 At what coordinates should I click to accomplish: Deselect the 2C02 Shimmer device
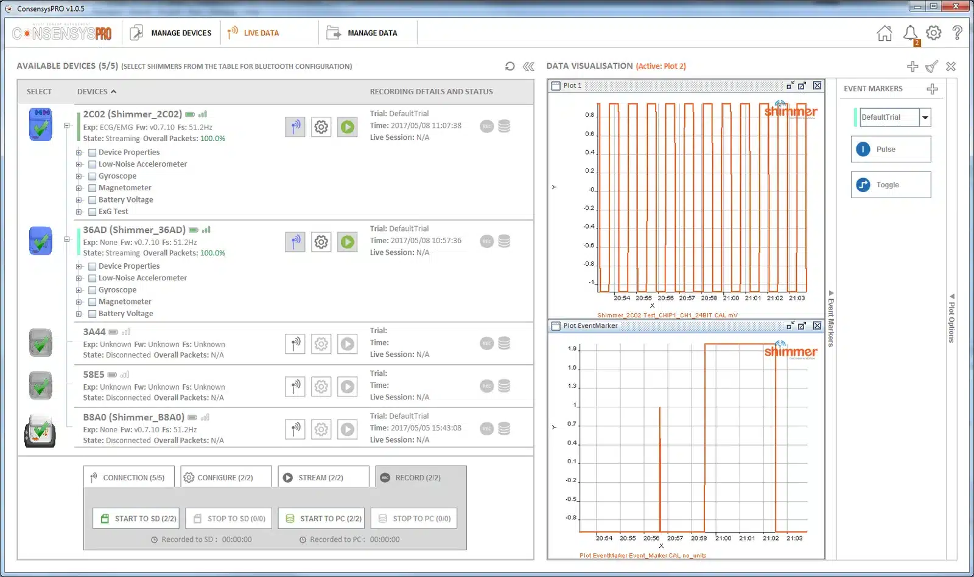click(x=41, y=125)
